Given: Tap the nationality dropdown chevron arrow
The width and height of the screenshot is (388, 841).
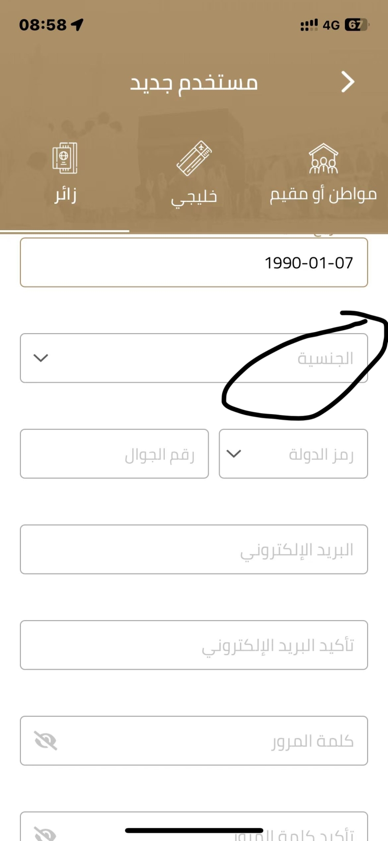Looking at the screenshot, I should [41, 358].
